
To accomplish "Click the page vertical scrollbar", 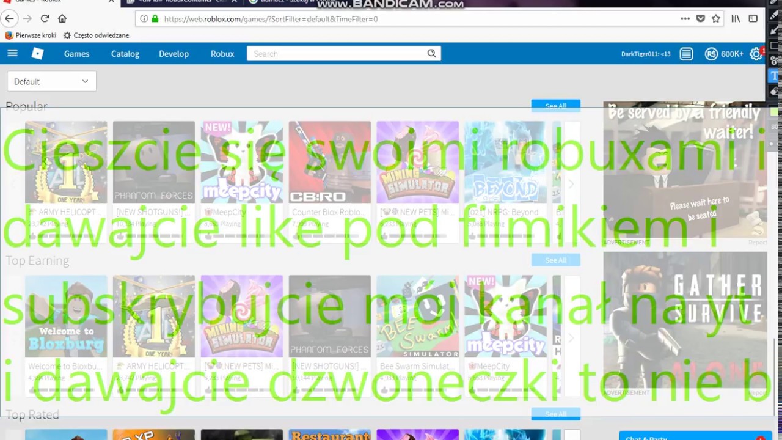I will coord(775,376).
